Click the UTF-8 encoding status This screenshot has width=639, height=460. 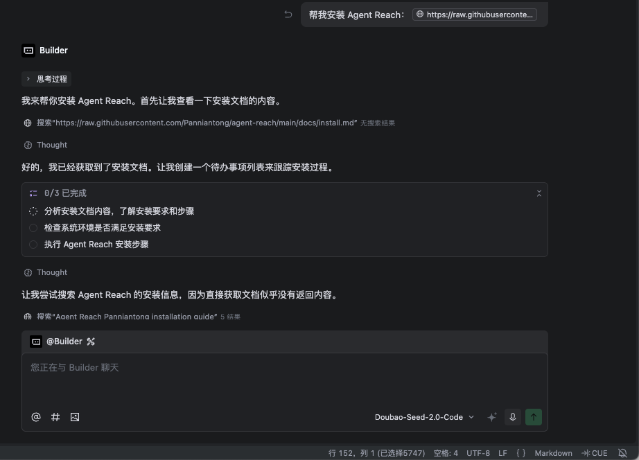click(x=478, y=453)
